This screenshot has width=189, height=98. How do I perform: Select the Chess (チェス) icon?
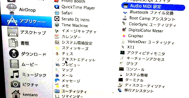[x=57, y=54]
